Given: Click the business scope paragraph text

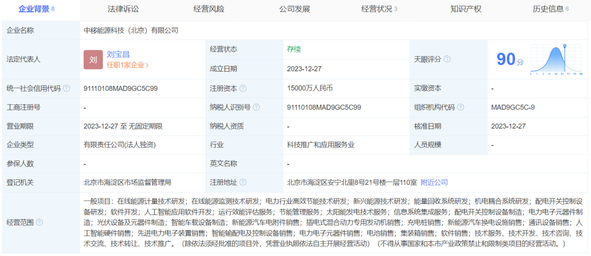Looking at the screenshot, I should tap(333, 223).
